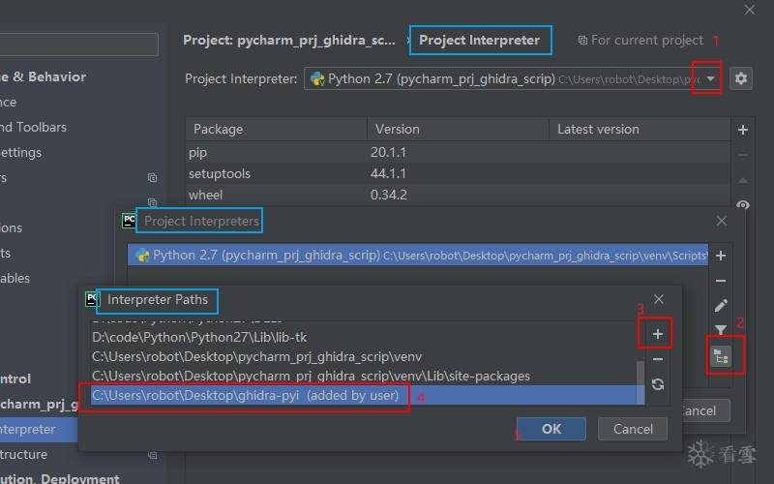This screenshot has height=484, width=774.
Task: Click the Latest version column header
Action: (x=640, y=130)
